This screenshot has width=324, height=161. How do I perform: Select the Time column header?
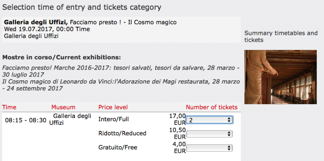click(x=9, y=107)
